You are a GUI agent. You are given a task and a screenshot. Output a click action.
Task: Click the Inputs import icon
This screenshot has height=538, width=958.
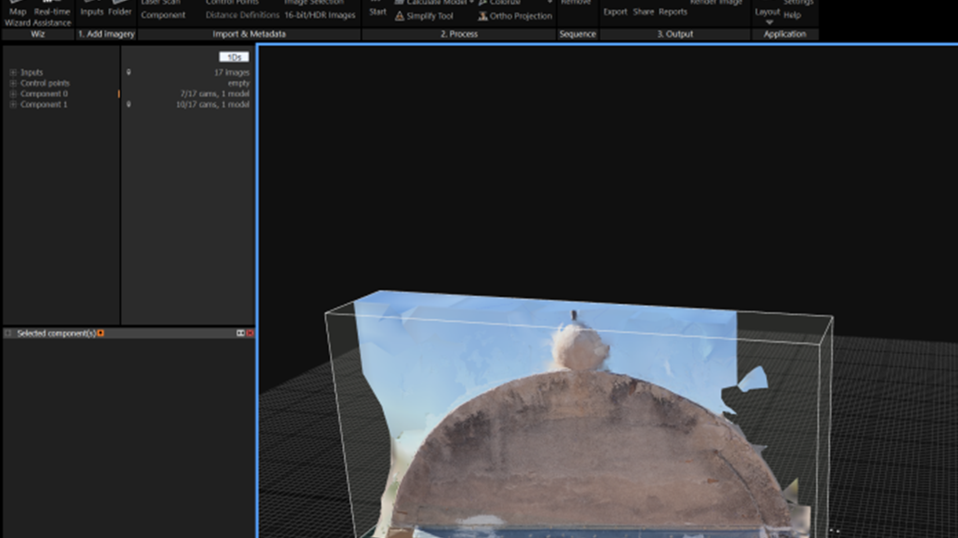coord(92,9)
